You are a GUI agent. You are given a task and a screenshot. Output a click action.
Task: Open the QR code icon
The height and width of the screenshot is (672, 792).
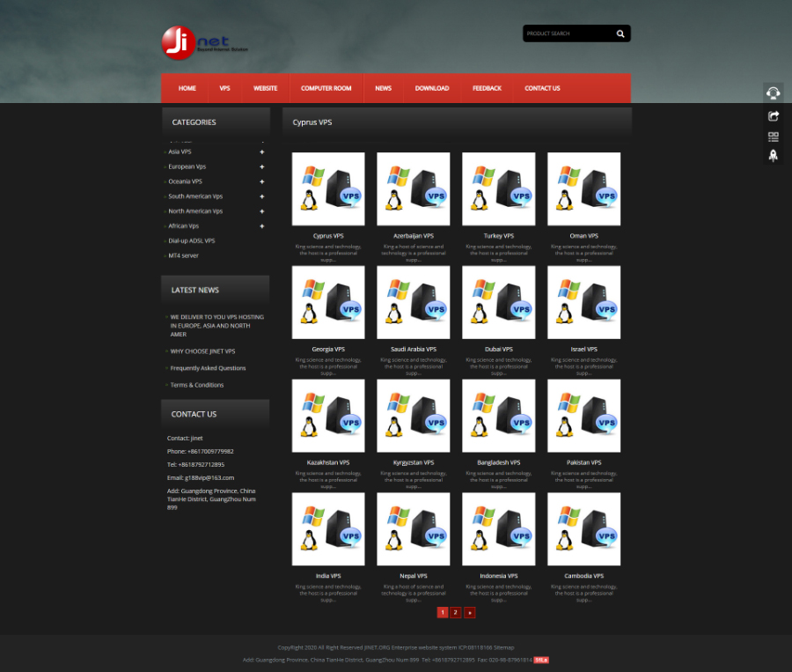(773, 137)
